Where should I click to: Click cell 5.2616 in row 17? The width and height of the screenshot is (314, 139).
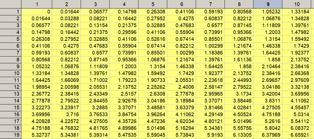(268, 121)
